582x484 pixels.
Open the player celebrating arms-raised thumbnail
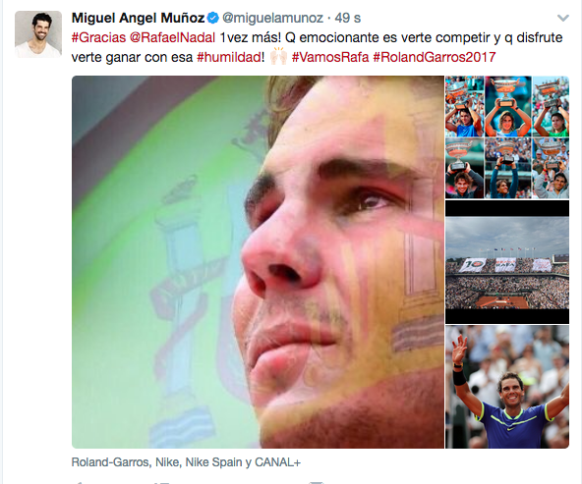507,387
